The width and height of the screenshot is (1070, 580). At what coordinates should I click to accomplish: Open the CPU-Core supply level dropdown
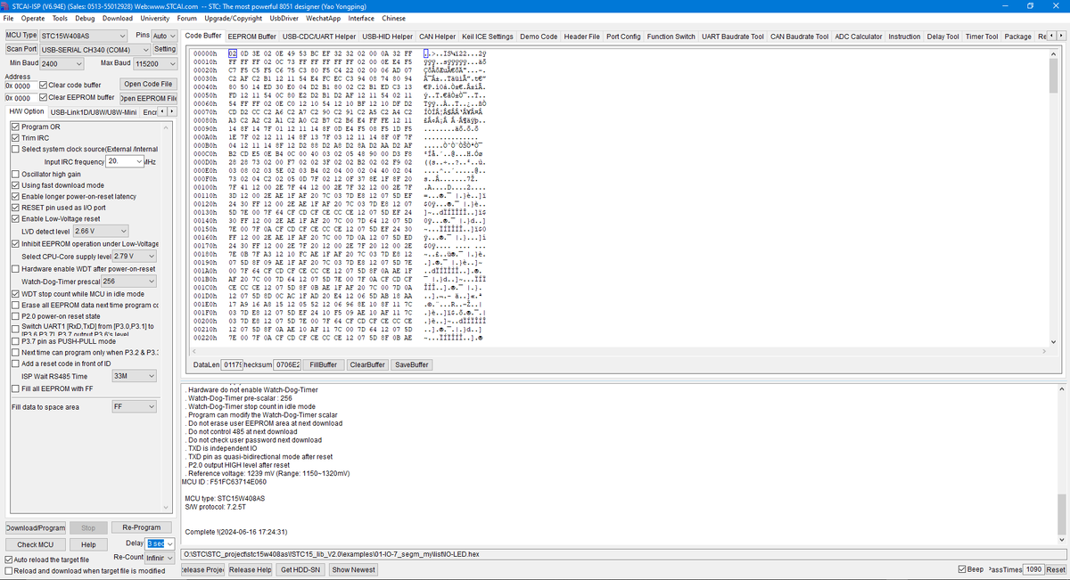(x=134, y=256)
